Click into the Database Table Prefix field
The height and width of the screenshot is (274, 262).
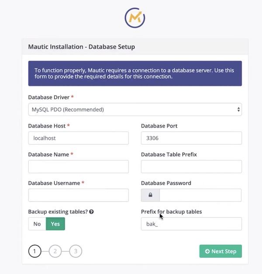[x=191, y=166]
